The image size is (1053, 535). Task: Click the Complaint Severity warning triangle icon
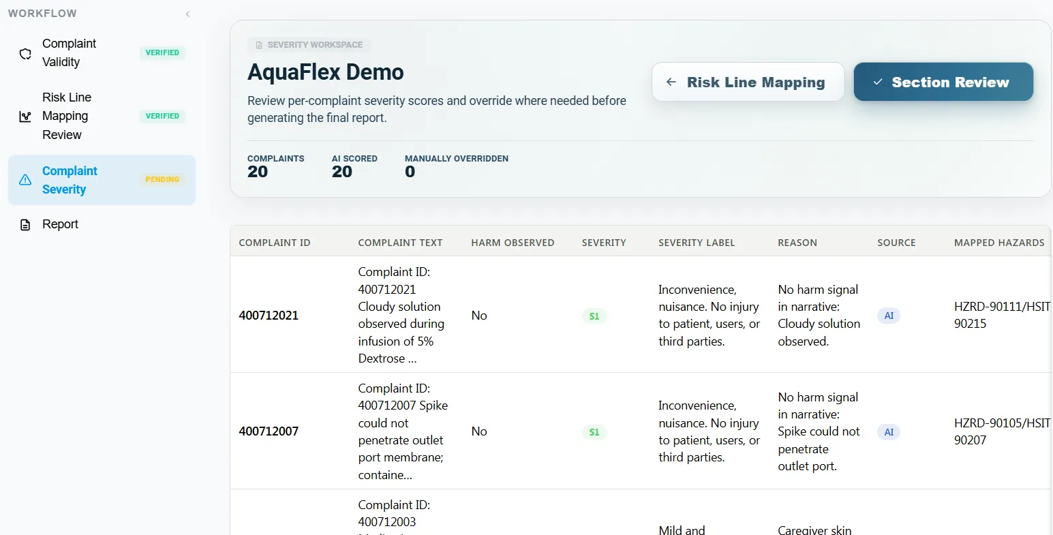pos(25,180)
